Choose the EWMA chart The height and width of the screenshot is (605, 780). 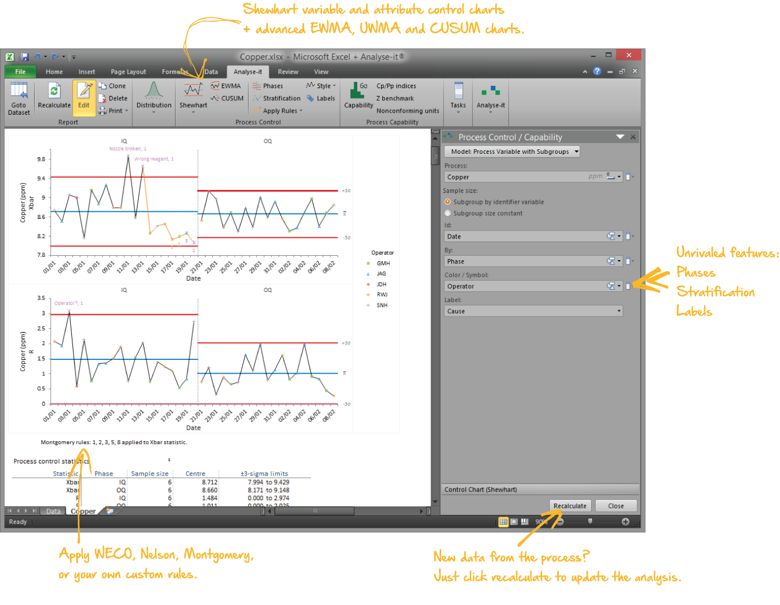[x=226, y=86]
